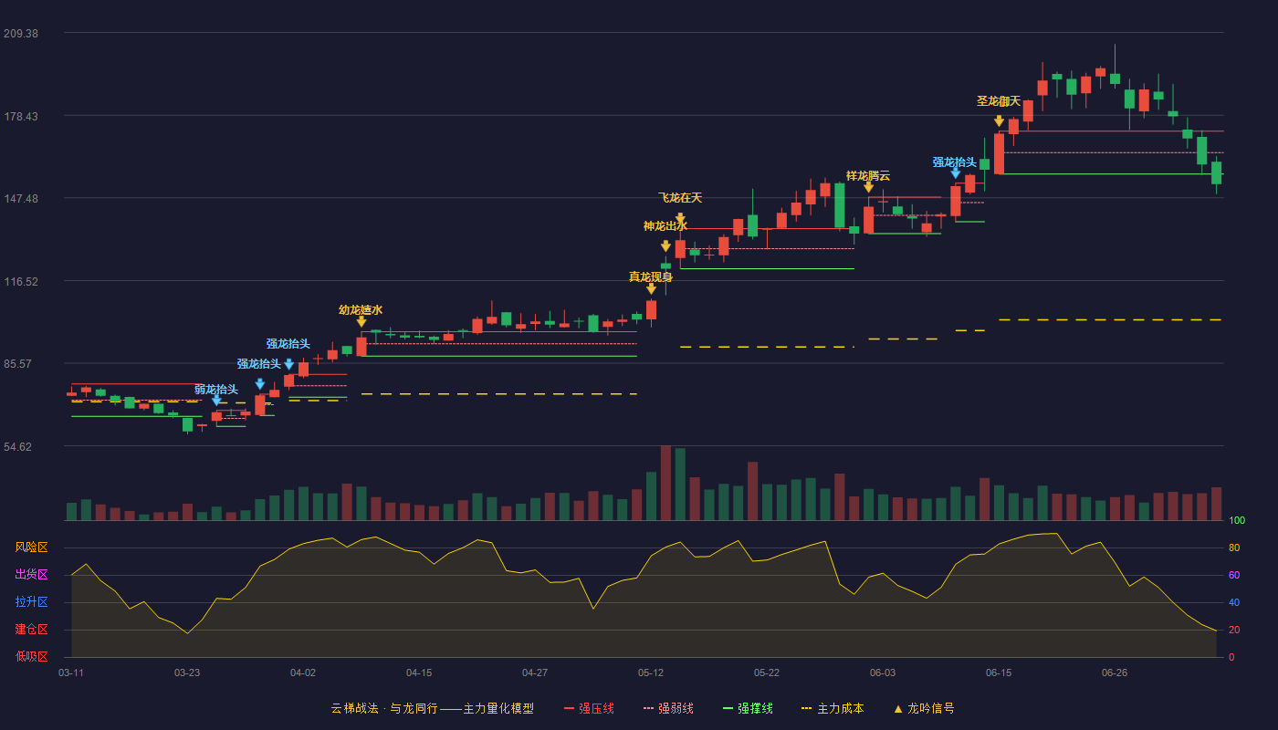Click the 04-15 date label
This screenshot has width=1278, height=730.
pos(419,673)
